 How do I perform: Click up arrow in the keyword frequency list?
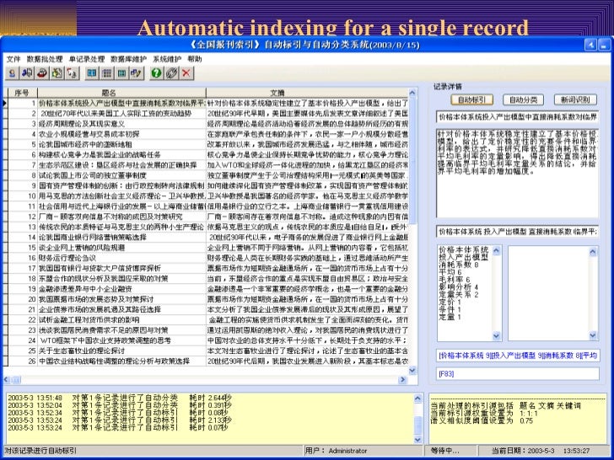[x=497, y=251]
